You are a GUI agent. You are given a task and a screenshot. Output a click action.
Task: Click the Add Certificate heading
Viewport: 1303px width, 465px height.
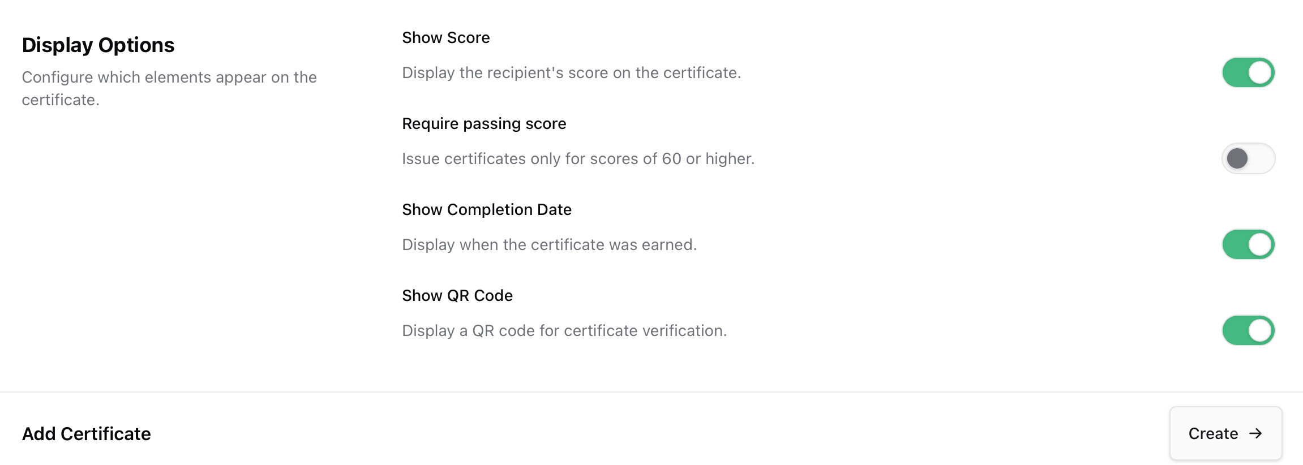pyautogui.click(x=86, y=433)
